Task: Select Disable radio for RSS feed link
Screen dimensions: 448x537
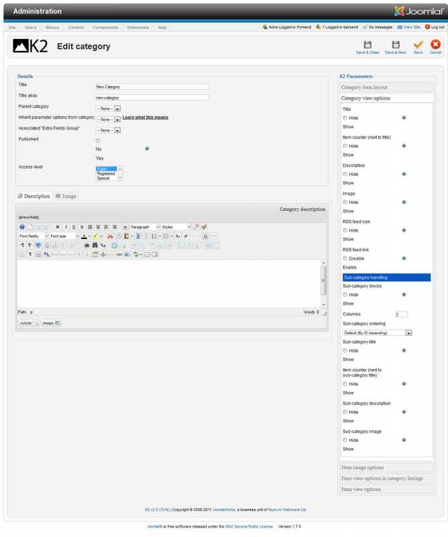Action: point(345,258)
